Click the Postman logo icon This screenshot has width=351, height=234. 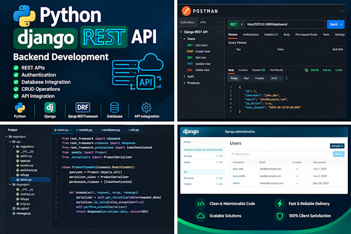point(186,11)
